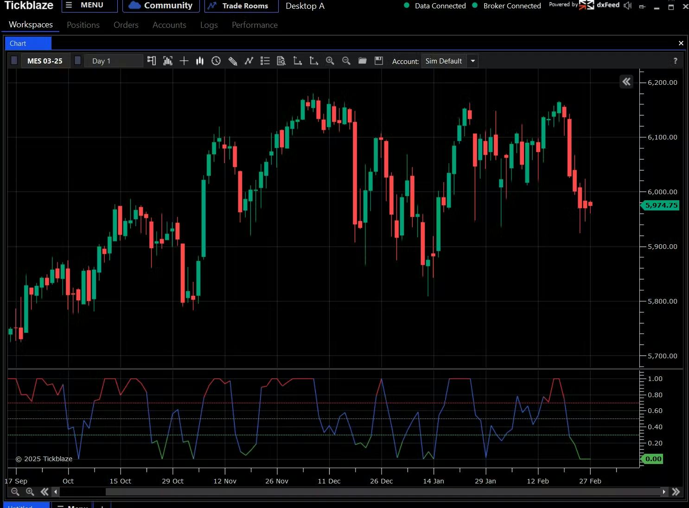Click the Tickblaze logo
This screenshot has height=508, width=689.
[x=29, y=6]
